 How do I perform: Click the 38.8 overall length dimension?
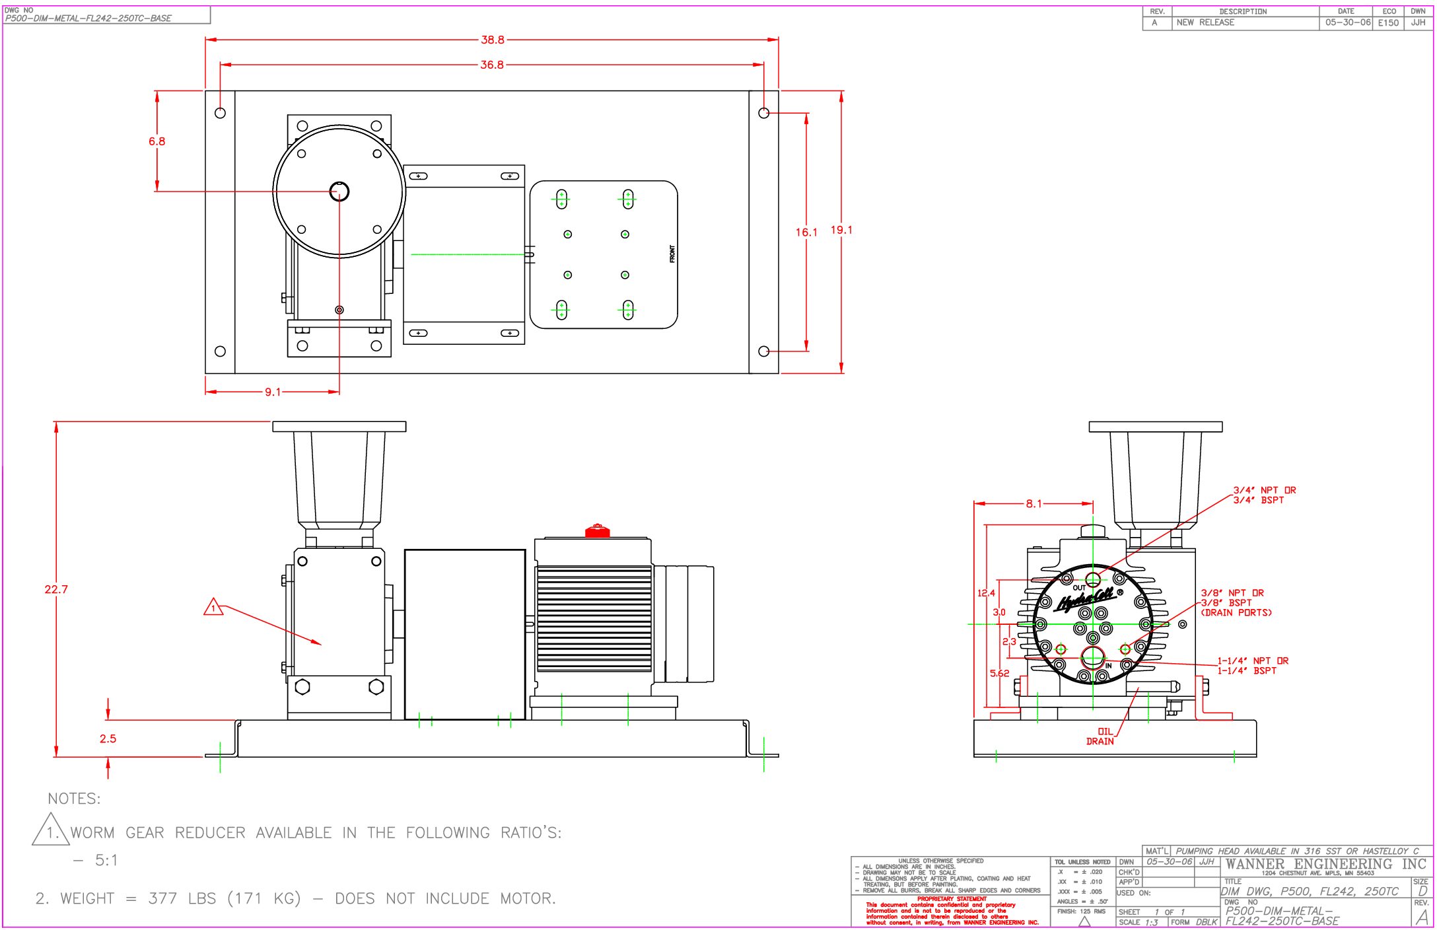tap(492, 40)
